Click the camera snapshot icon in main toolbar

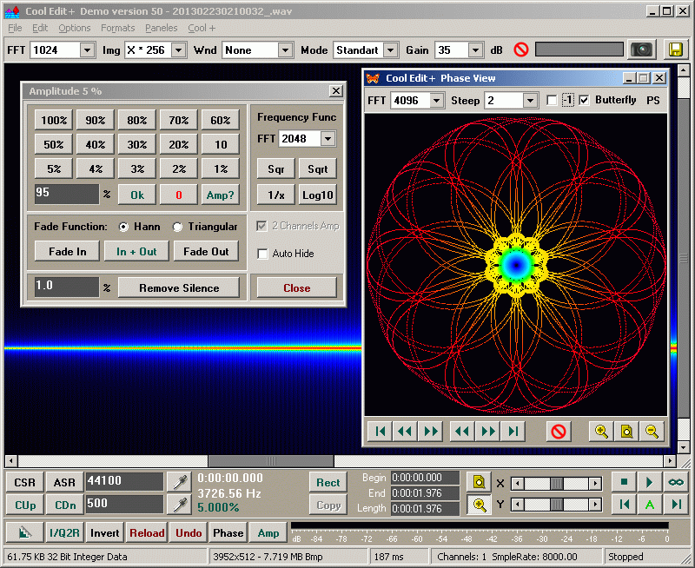642,50
